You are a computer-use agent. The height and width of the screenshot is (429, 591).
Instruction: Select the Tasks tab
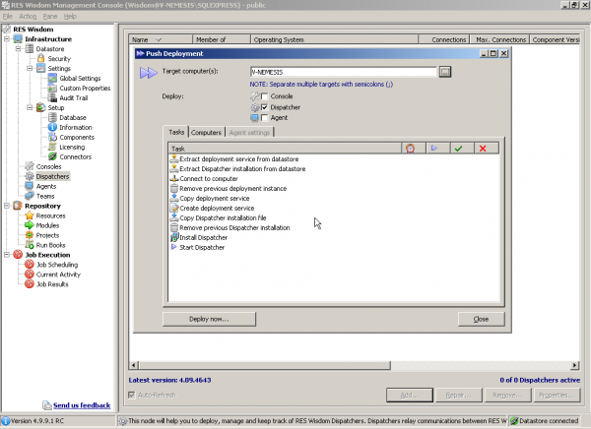tap(176, 132)
